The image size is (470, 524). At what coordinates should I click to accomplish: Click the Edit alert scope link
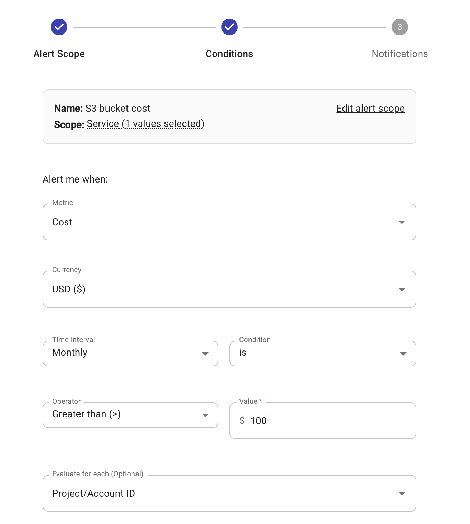(x=370, y=108)
